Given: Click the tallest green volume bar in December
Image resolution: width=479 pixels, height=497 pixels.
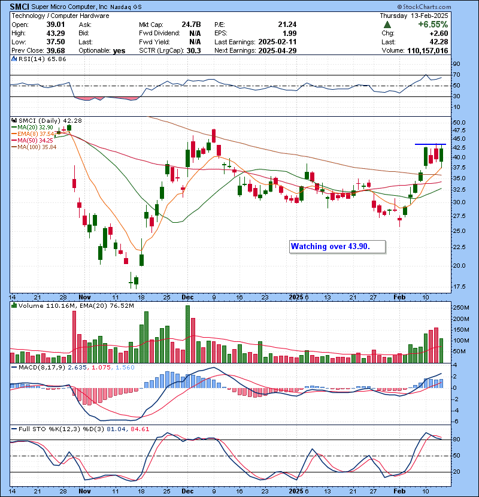Looking at the screenshot, I should pos(187,334).
